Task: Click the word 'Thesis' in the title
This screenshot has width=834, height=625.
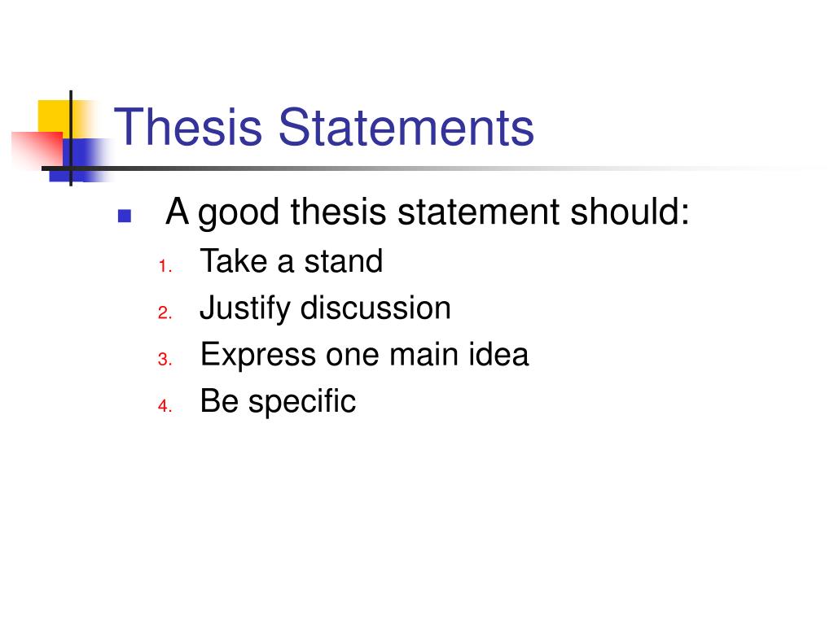Action: [188, 126]
